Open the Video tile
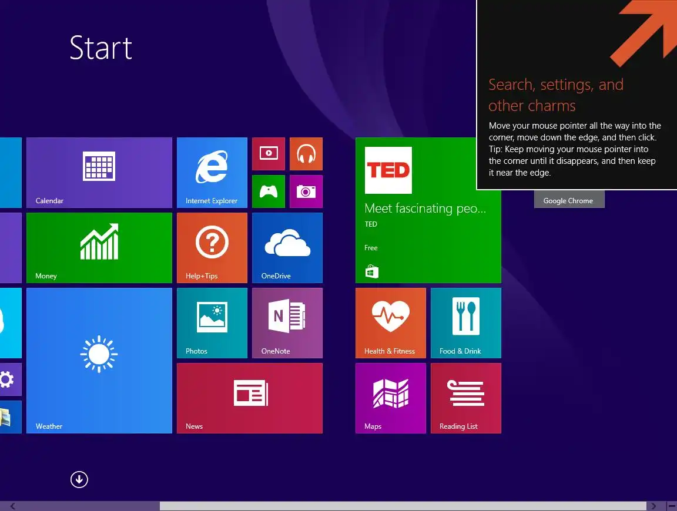The height and width of the screenshot is (511, 677). (x=269, y=154)
